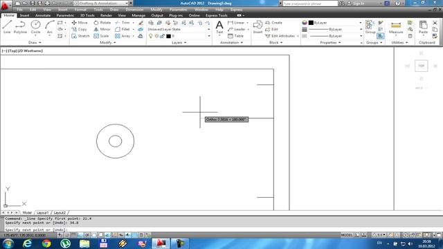Screen dimensions: 443x249
Task: Select the Polyline tool
Action: 20,27
